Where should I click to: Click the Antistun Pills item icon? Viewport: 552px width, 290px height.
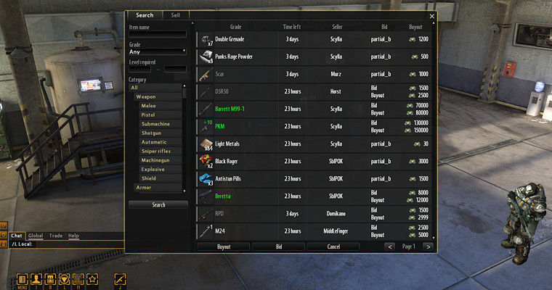[x=206, y=179]
